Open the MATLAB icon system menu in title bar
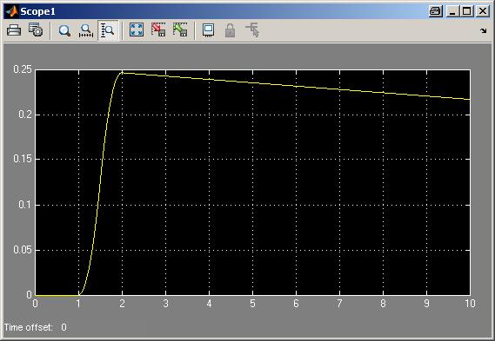This screenshot has width=495, height=341. 12,11
